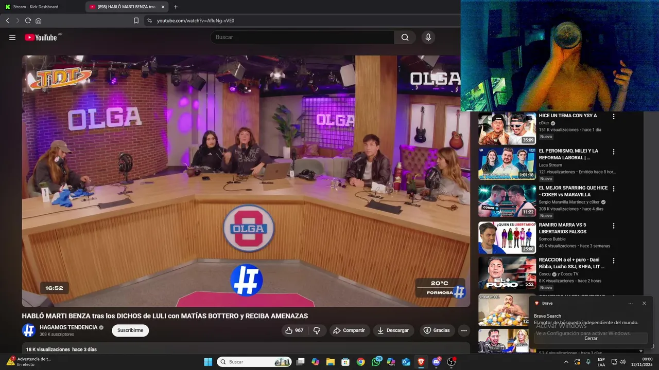
Task: Show hidden system tray icons chevron
Action: (x=567, y=362)
